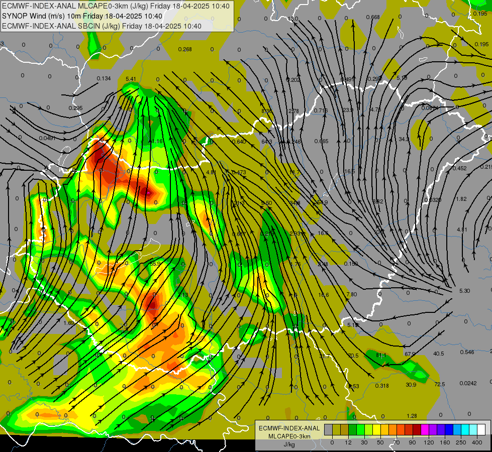The height and width of the screenshot is (452, 492).
Task: Click the legend label 'MLCAPE0-3km'
Action: (x=289, y=436)
